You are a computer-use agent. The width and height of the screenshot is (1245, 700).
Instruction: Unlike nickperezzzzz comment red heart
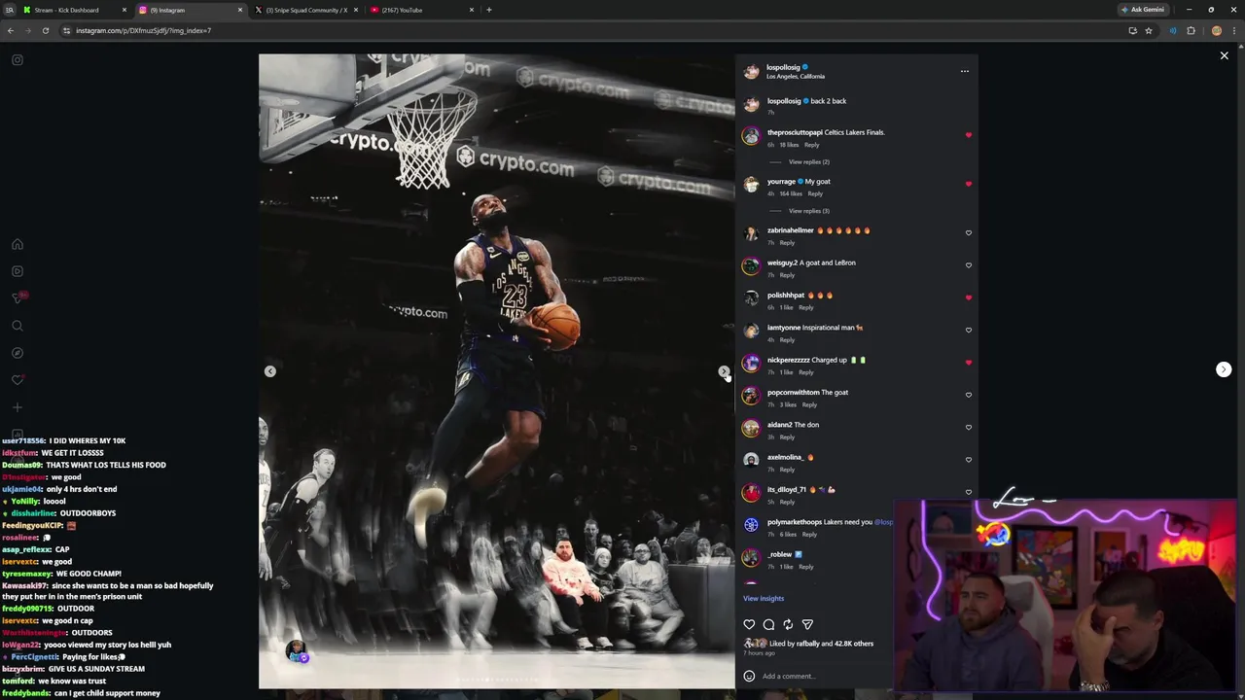click(x=969, y=363)
